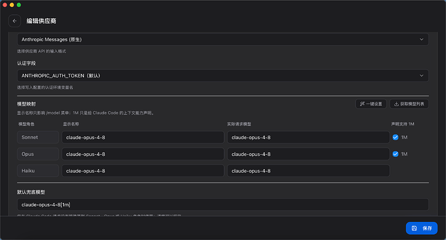This screenshot has height=240, width=446.
Task: Save the provider with 保存 button
Action: pyautogui.click(x=421, y=228)
